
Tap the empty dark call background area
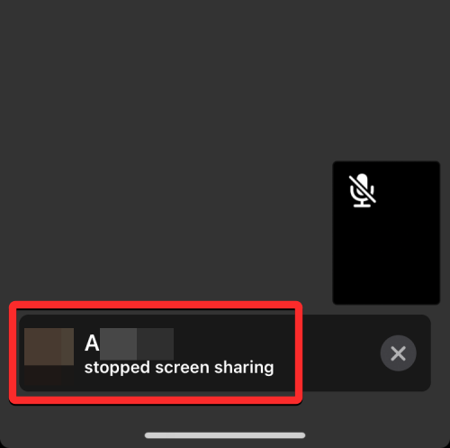pos(165,135)
